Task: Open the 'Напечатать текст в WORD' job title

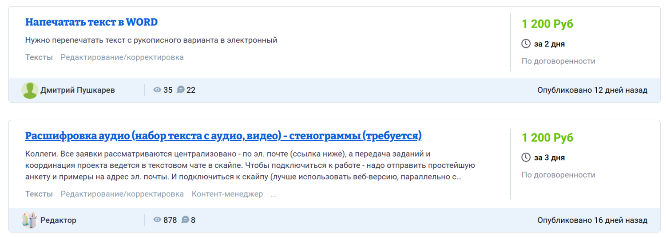Action: click(x=91, y=22)
